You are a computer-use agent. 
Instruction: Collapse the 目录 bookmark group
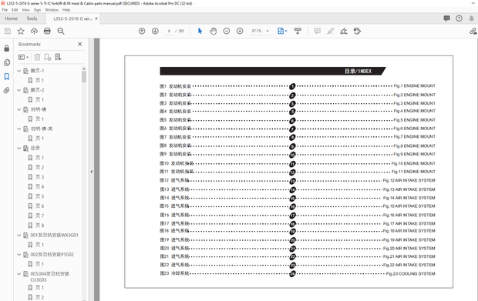pyautogui.click(x=19, y=149)
